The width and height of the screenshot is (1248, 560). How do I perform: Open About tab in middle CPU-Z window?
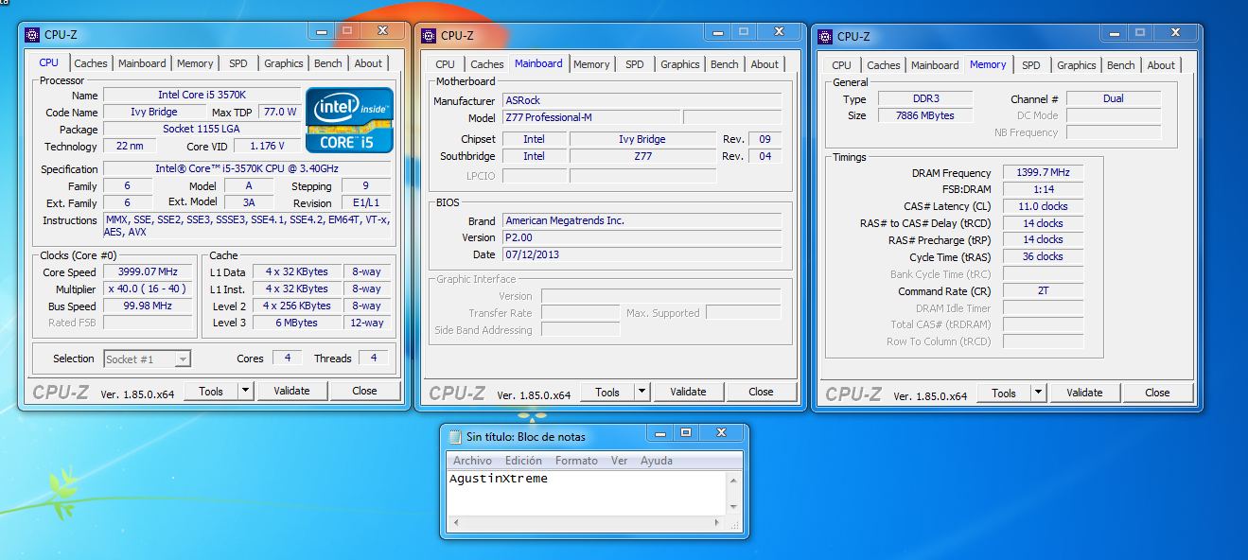[765, 64]
